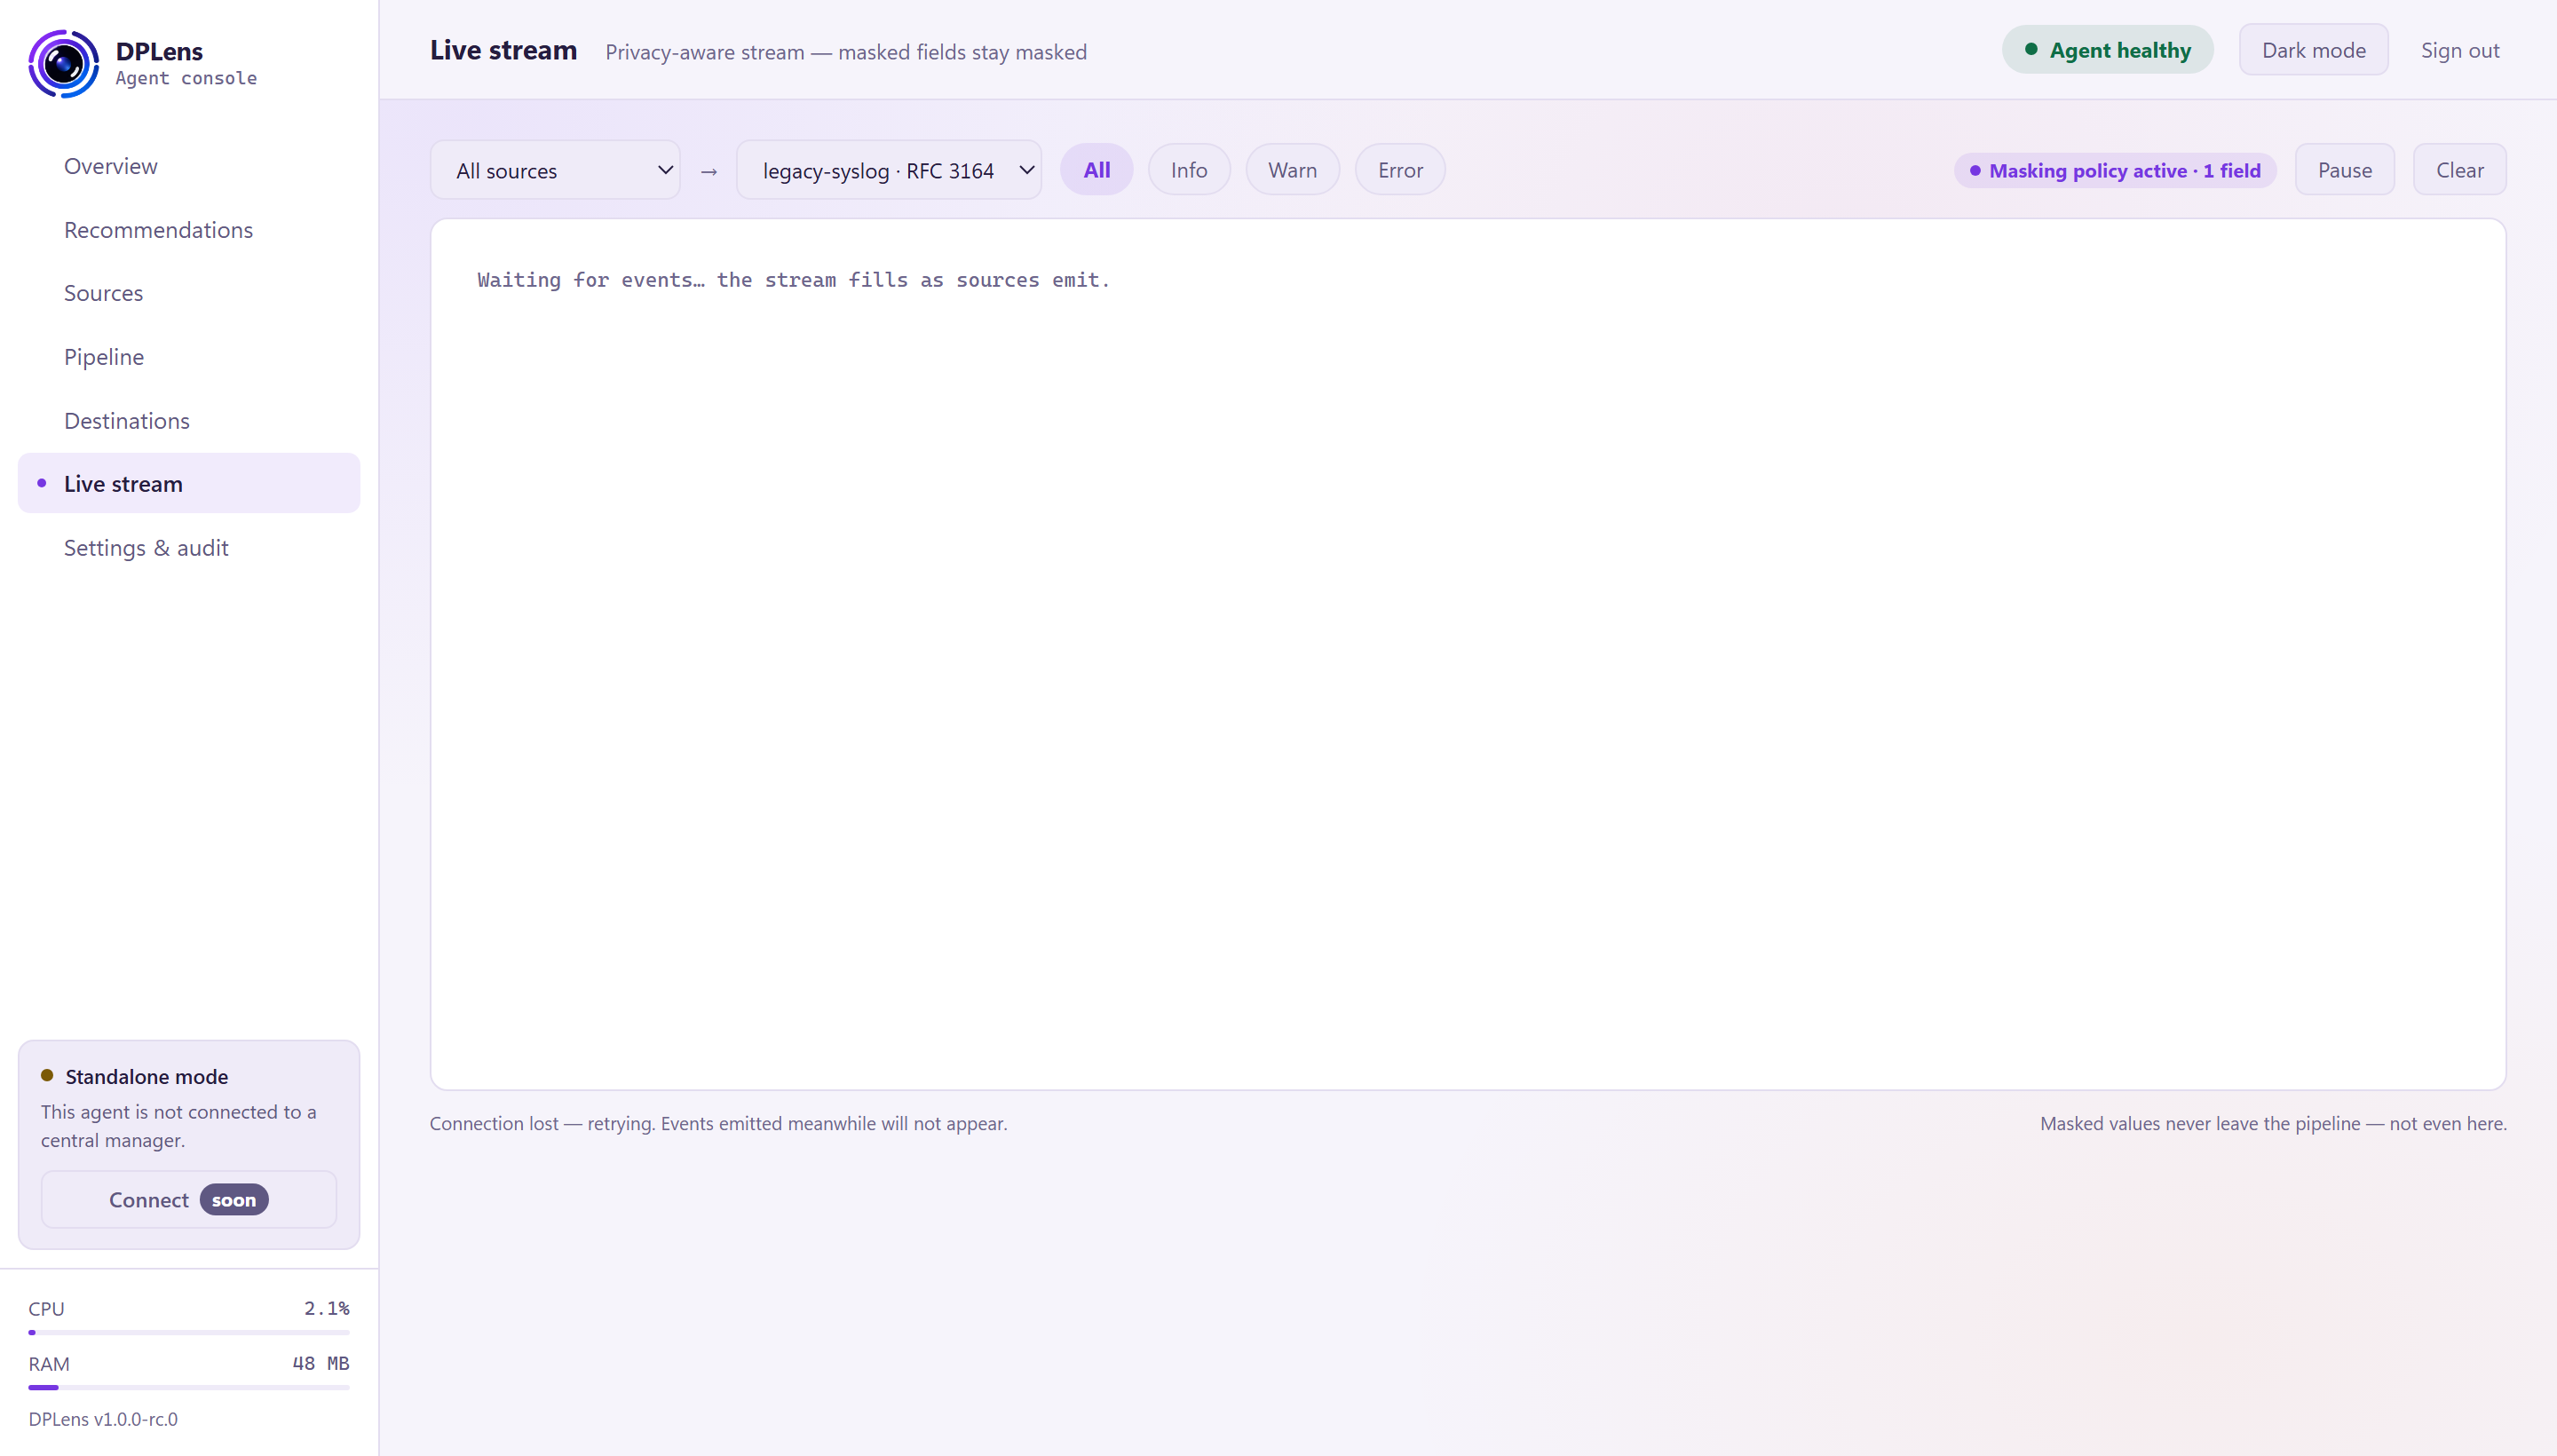Screen dimensions: 2557x1456
Task: Click the 'Waiting for events…' placeholder text
Action: coord(793,280)
